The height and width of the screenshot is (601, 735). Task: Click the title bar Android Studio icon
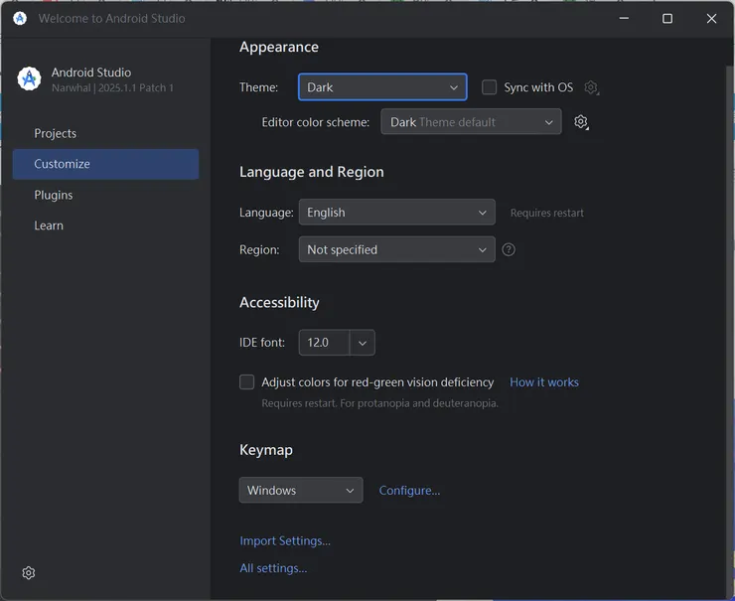click(x=20, y=18)
